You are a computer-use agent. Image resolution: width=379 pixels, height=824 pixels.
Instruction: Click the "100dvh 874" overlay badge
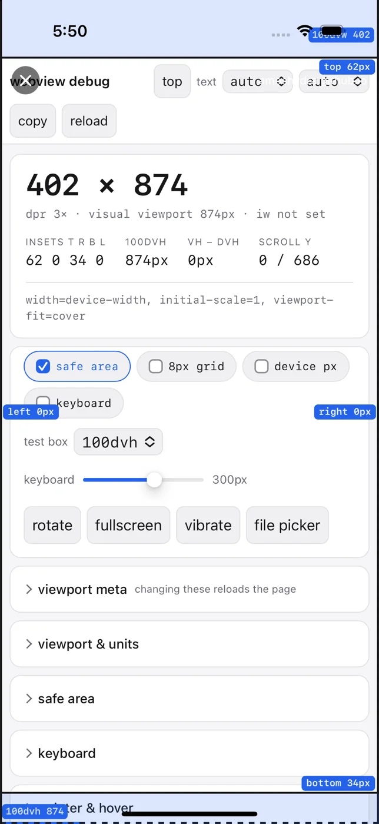[x=35, y=811]
